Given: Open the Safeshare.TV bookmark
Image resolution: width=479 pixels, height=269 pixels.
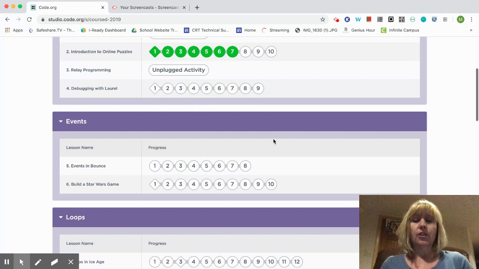Looking at the screenshot, I should point(52,30).
